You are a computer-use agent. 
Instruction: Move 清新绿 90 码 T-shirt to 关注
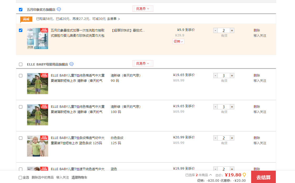pyautogui.click(x=260, y=80)
